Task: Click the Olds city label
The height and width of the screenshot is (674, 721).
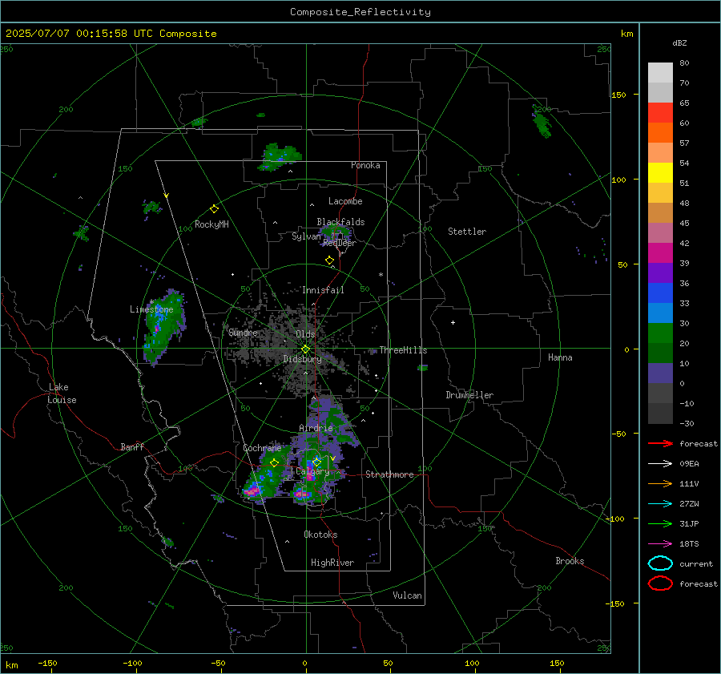Action: tap(305, 333)
